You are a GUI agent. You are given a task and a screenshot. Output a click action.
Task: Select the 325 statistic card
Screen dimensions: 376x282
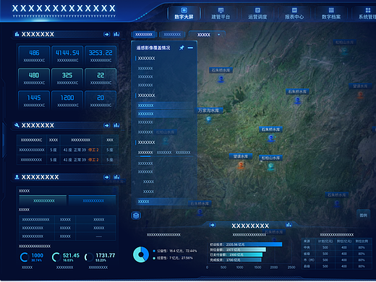(67, 78)
